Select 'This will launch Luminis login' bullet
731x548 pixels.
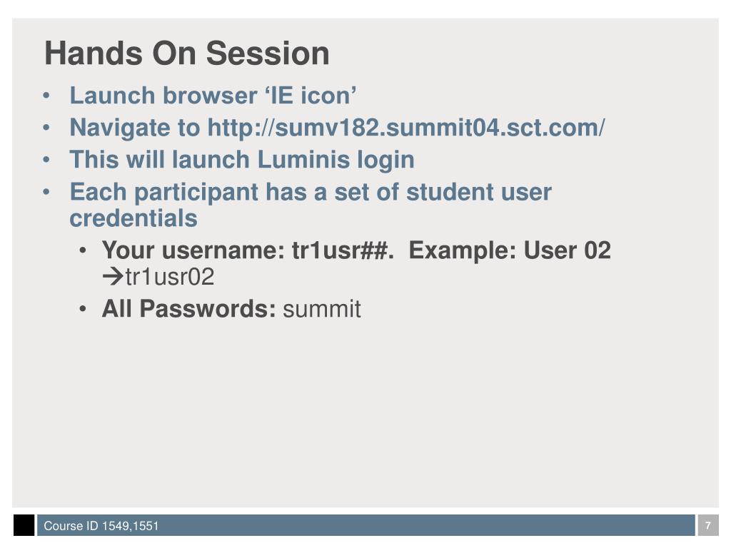tap(242, 160)
